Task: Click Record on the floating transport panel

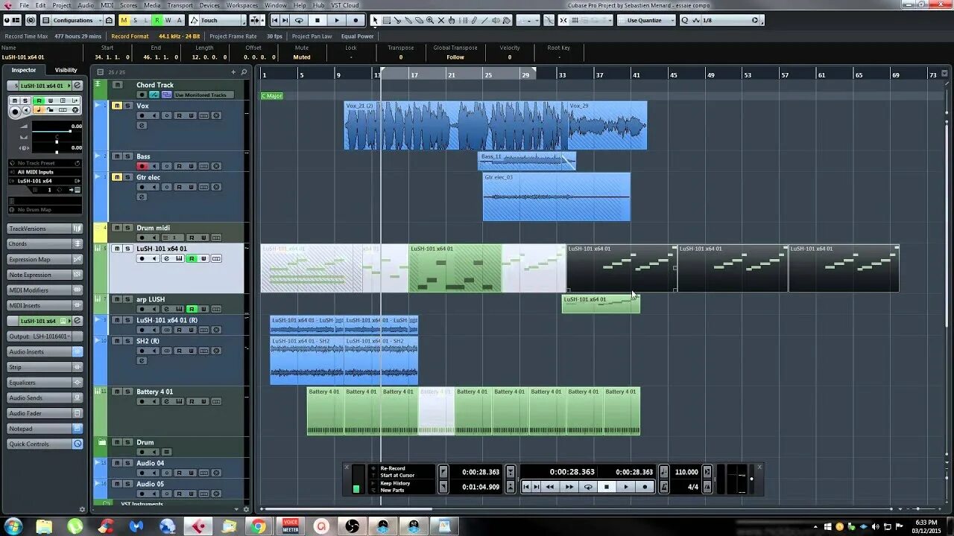Action: pos(645,487)
